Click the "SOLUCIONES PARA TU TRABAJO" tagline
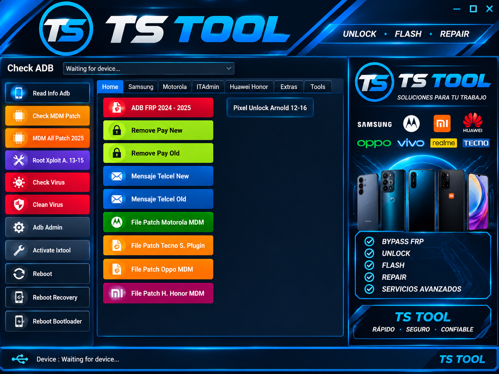The height and width of the screenshot is (374, 499). [x=442, y=97]
